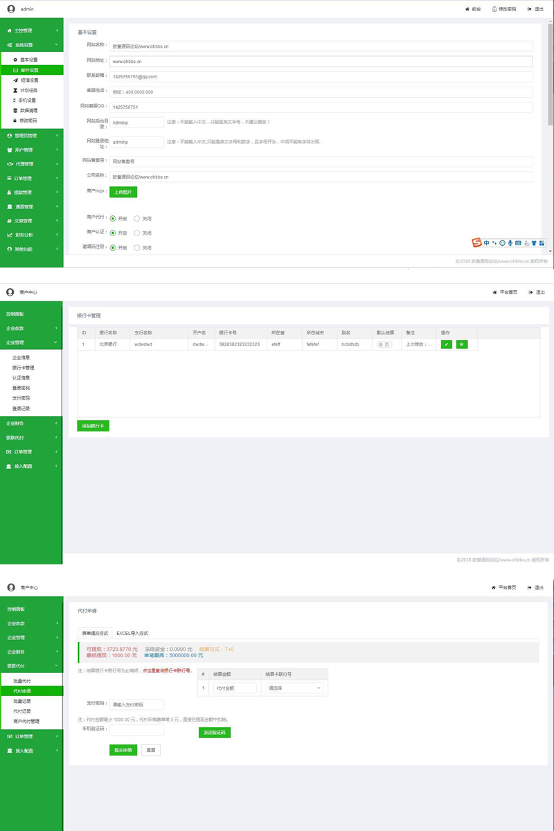Click the pencil edit icon for 北京银行 card

click(447, 344)
